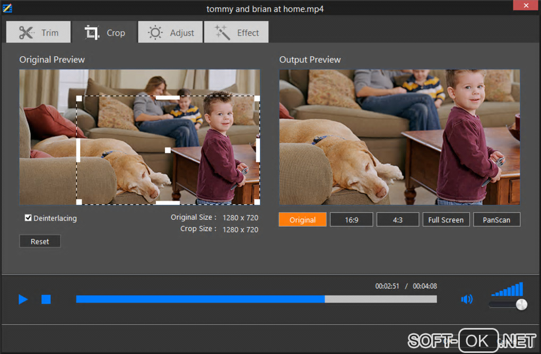
Task: Play the video preview
Action: click(x=23, y=299)
